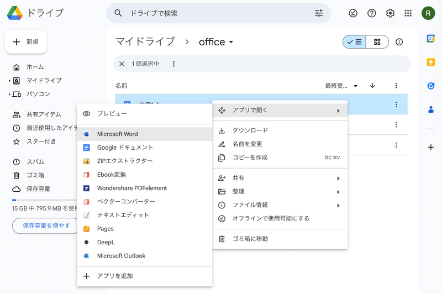This screenshot has height=294, width=442.
Task: Expand the パソコン tree in sidebar
Action: [10, 95]
